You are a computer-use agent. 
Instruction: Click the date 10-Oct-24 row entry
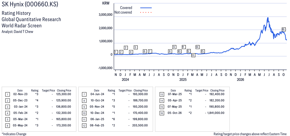[x=97, y=101]
